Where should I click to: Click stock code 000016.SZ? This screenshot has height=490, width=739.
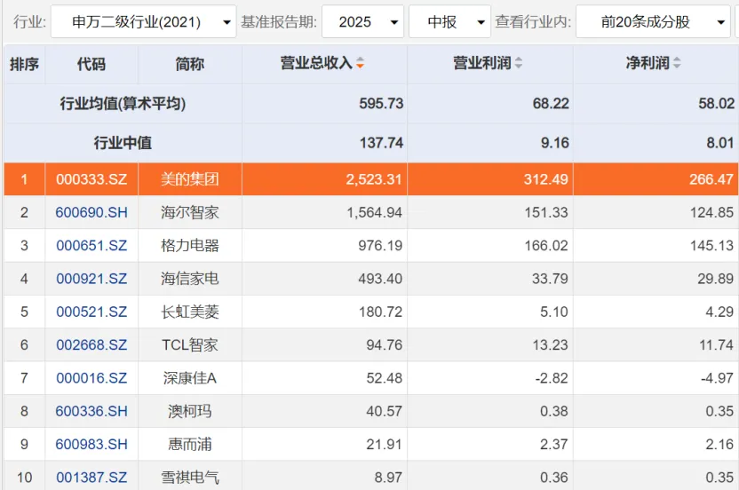point(91,378)
